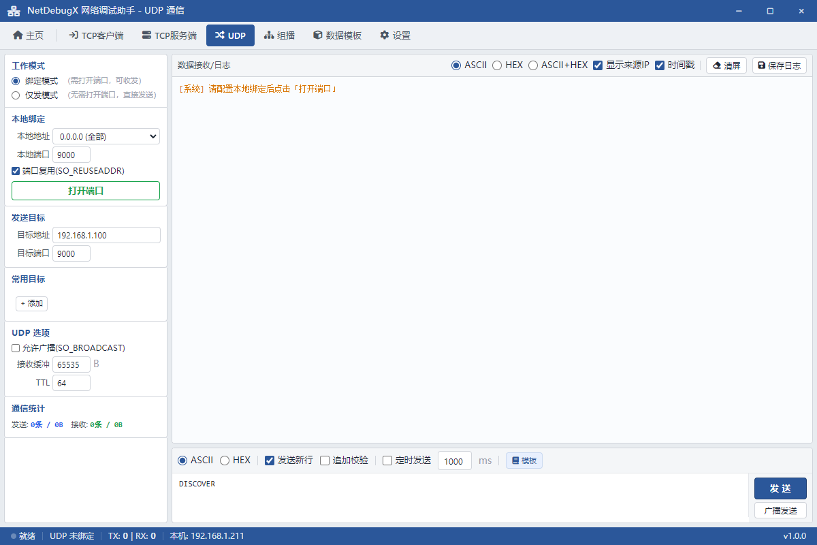Open the 设置 settings tab
This screenshot has height=545, width=817.
[395, 35]
